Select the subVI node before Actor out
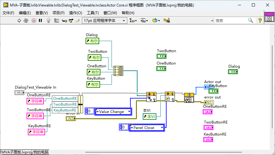Viewport: 275px width, 155px height. tap(189, 98)
